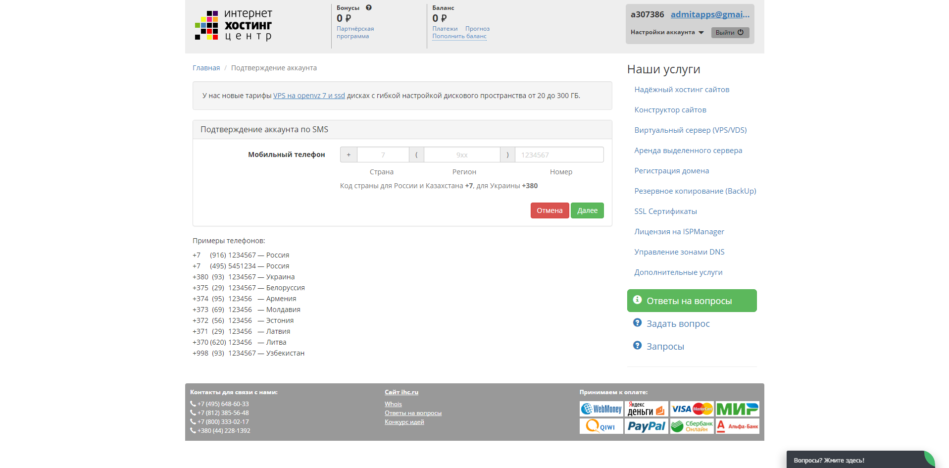949x468 pixels.
Task: Click the Эстония phone example row
Action: click(243, 320)
